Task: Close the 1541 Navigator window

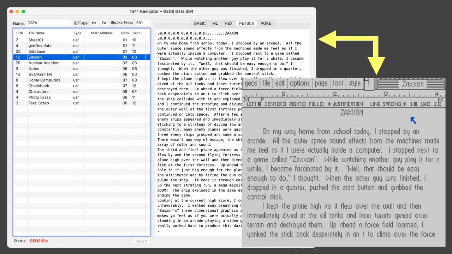Action: [11, 11]
